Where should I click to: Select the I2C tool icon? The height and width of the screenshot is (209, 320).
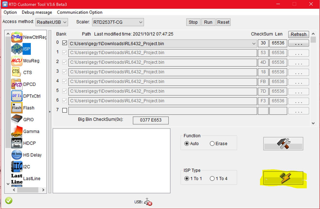pos(17,166)
